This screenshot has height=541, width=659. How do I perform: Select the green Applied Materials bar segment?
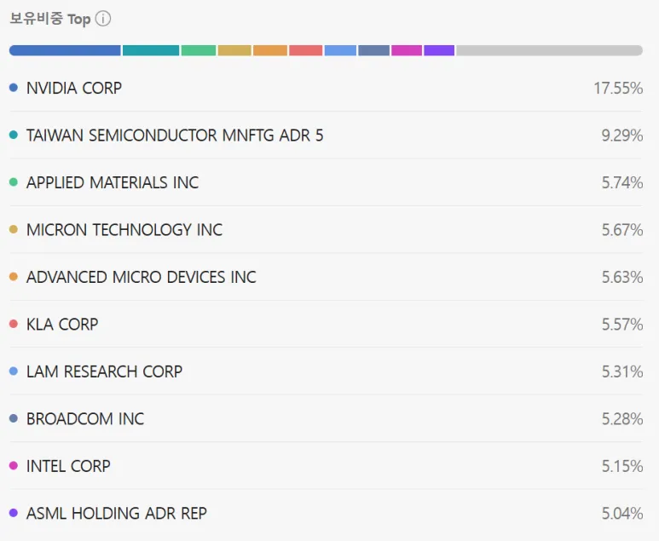click(x=199, y=50)
